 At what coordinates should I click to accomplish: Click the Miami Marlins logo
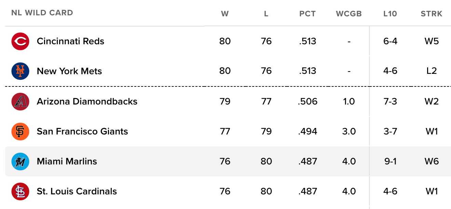tap(20, 161)
